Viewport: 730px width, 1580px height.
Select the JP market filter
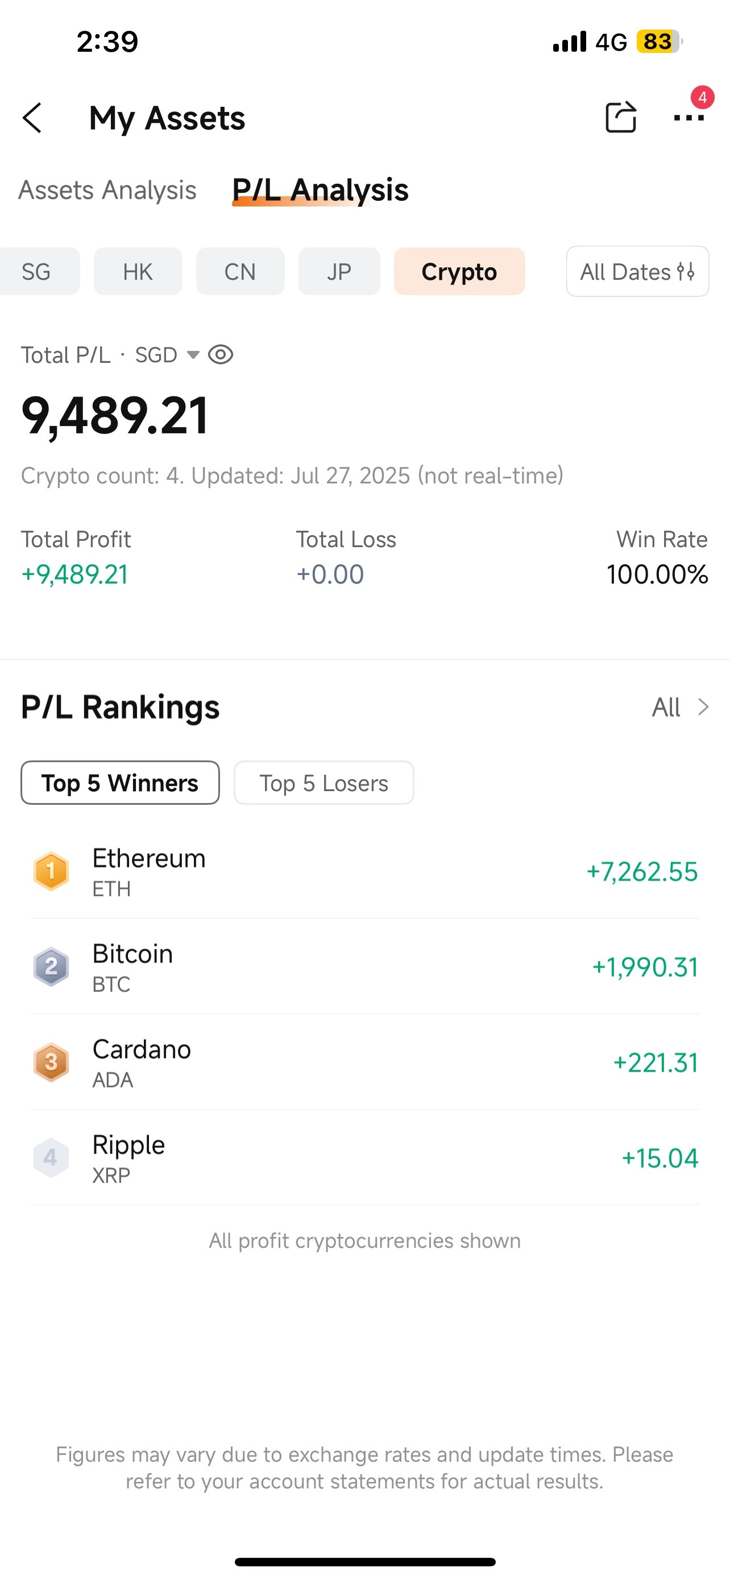click(x=339, y=271)
